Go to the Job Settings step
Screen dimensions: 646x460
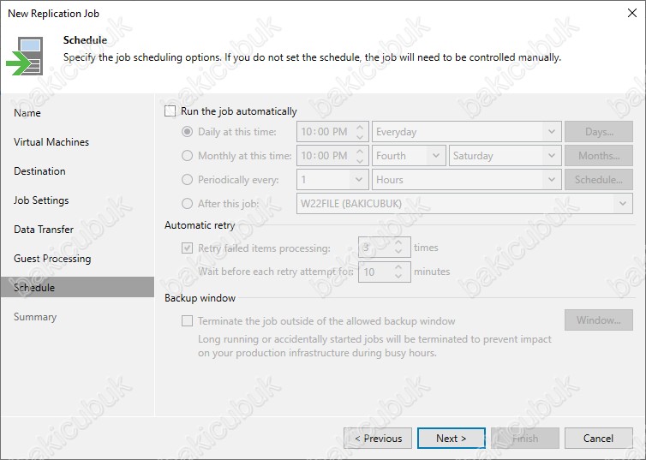point(41,200)
